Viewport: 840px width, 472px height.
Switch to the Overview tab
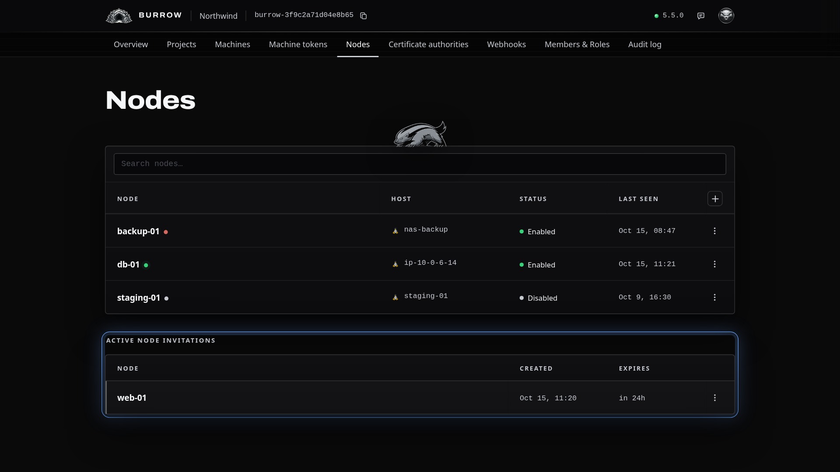(x=131, y=45)
